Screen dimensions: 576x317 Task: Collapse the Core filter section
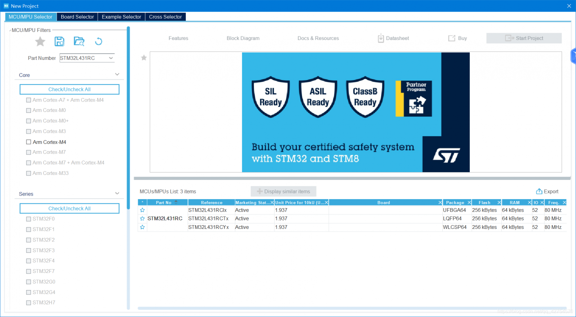[117, 75]
